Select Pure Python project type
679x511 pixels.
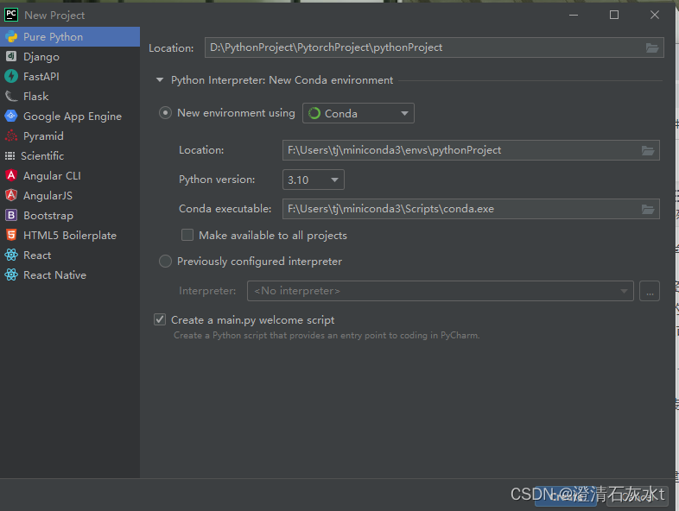click(53, 37)
